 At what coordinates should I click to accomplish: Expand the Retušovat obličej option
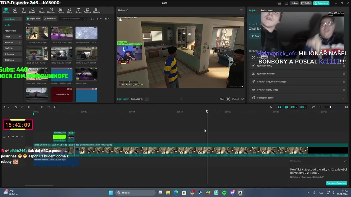click(344, 98)
